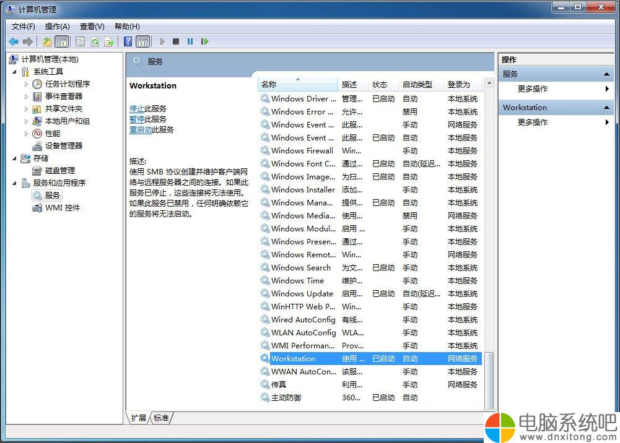Select 磁盘管理 in the tree
The height and width of the screenshot is (443, 620).
59,171
